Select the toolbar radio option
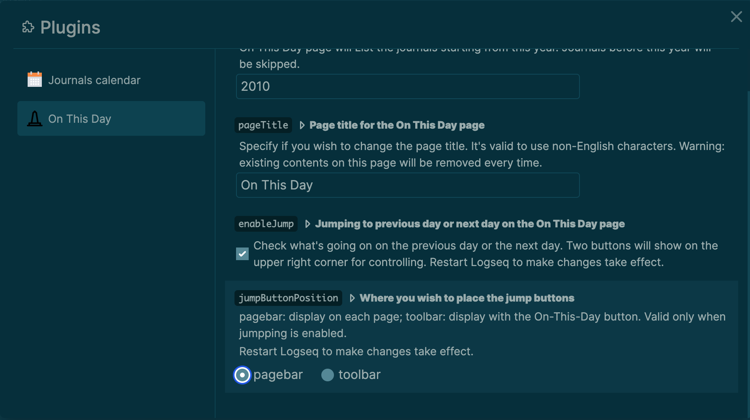Screen dimensions: 750x420 327,375
